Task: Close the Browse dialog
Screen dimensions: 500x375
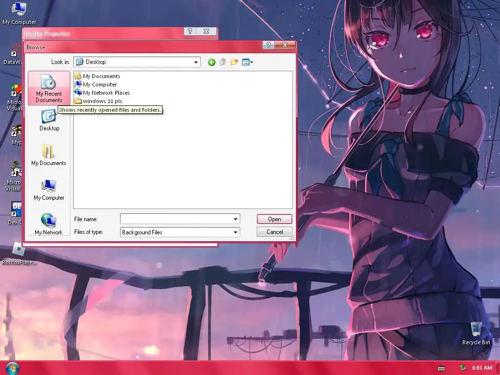Action: pyautogui.click(x=285, y=45)
